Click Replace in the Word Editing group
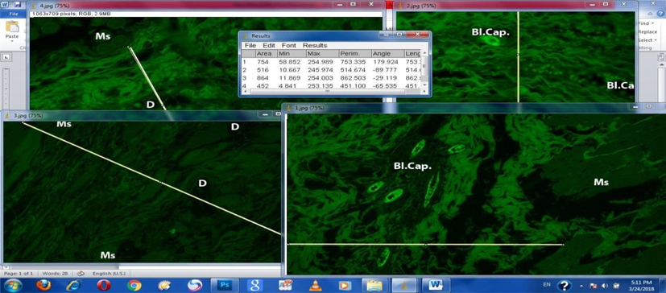 [x=647, y=32]
